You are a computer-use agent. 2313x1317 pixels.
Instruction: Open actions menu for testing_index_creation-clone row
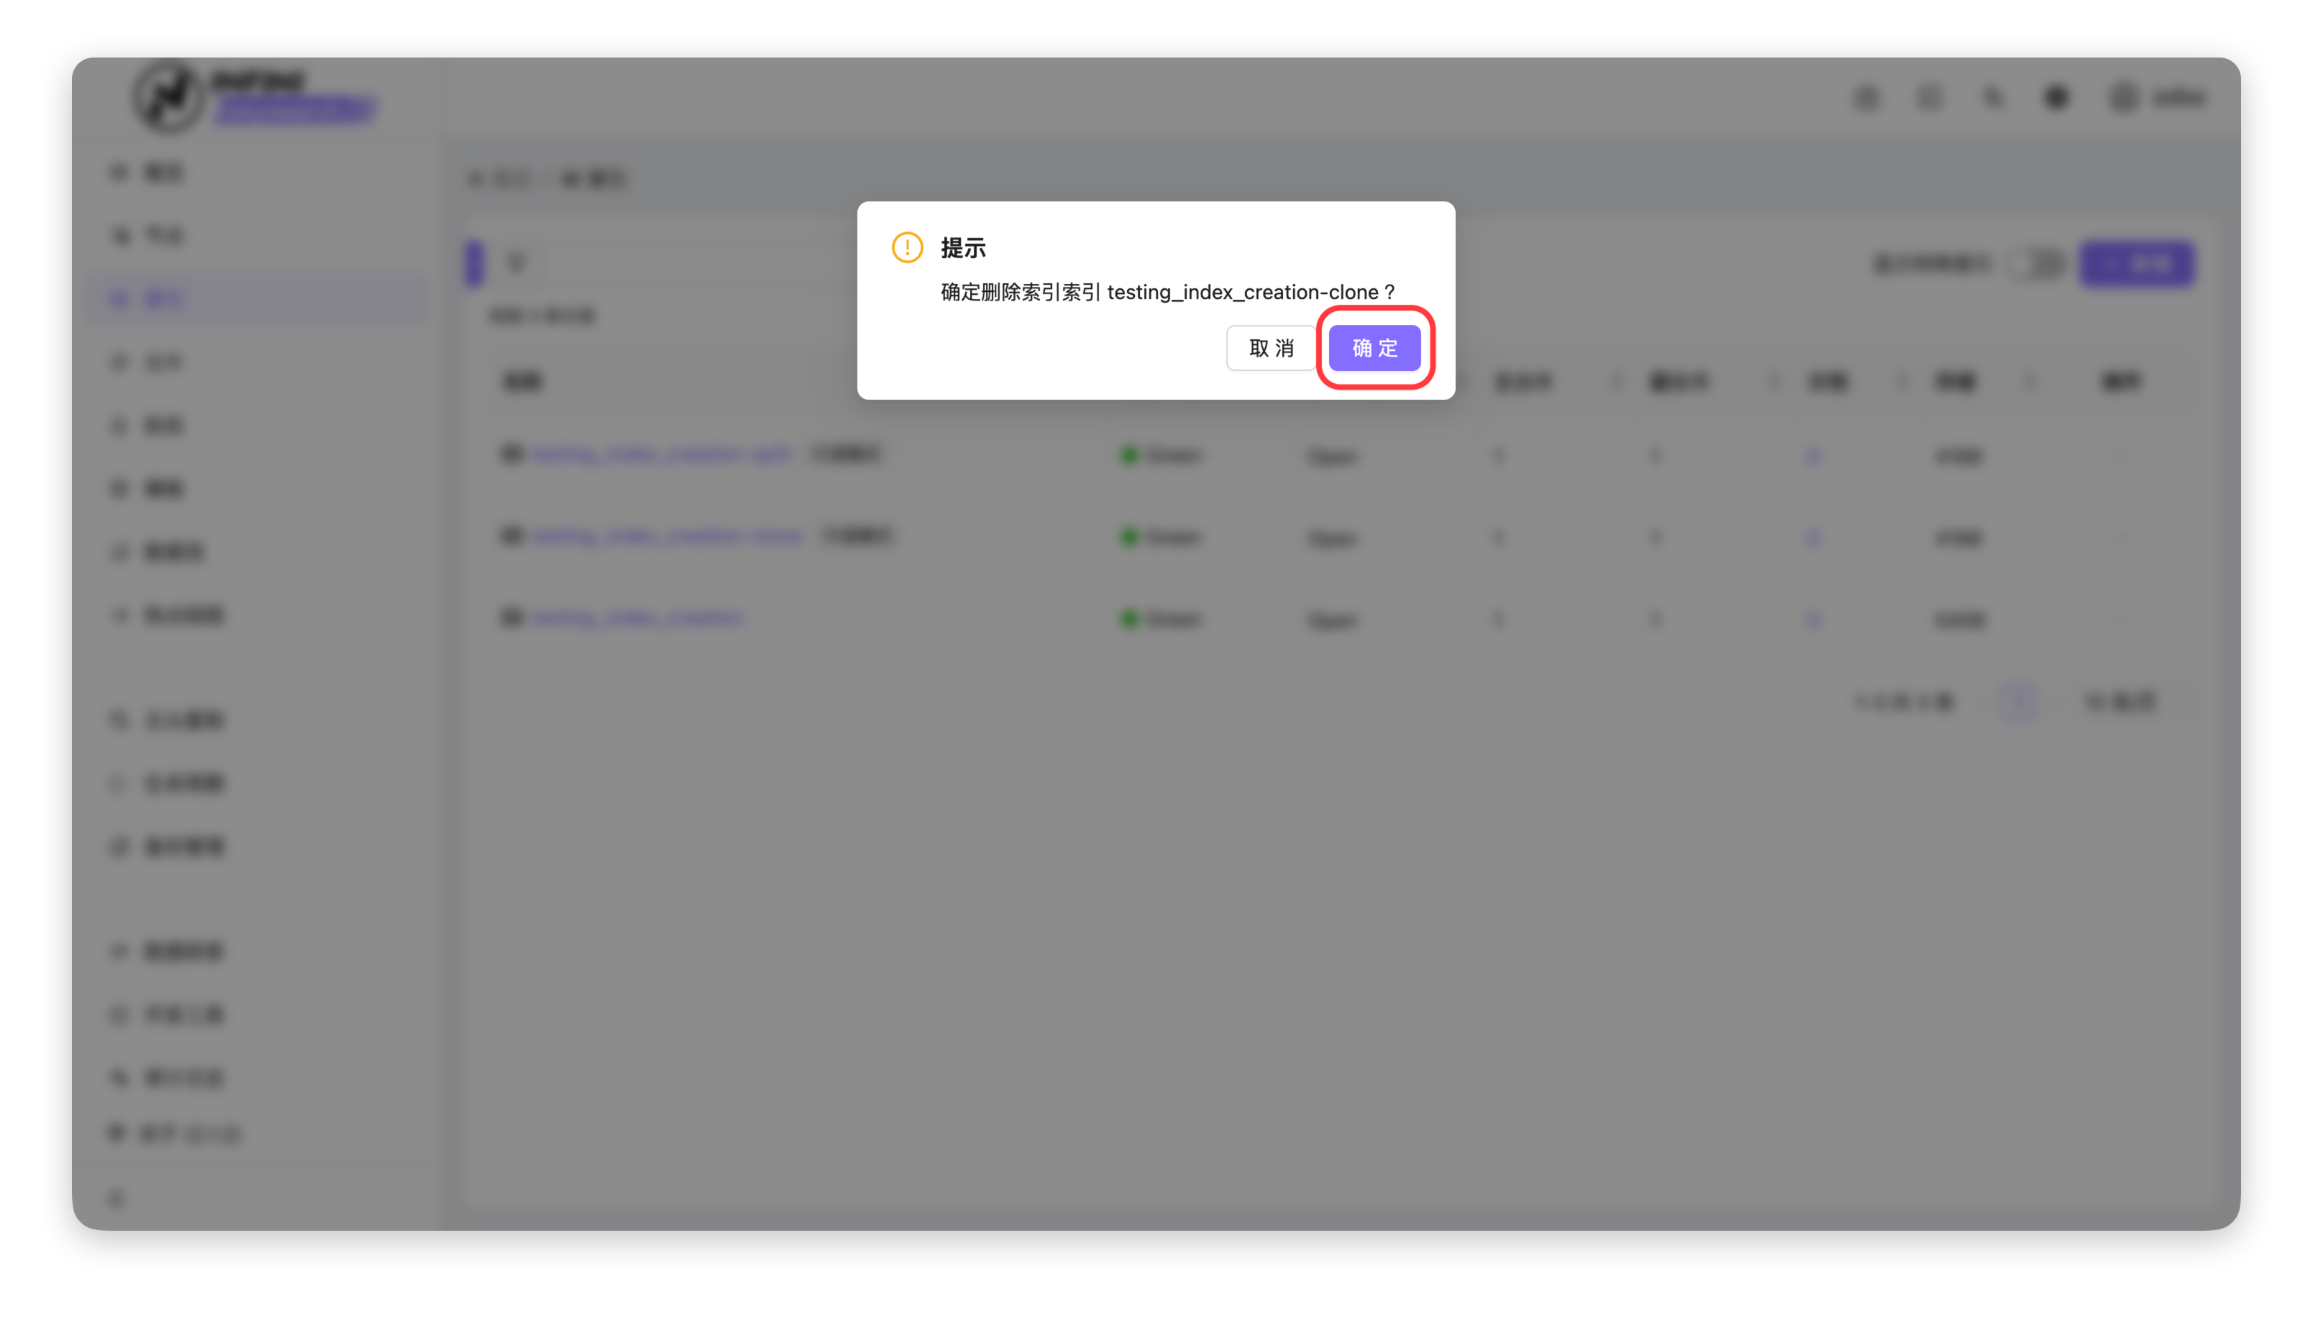[2121, 538]
